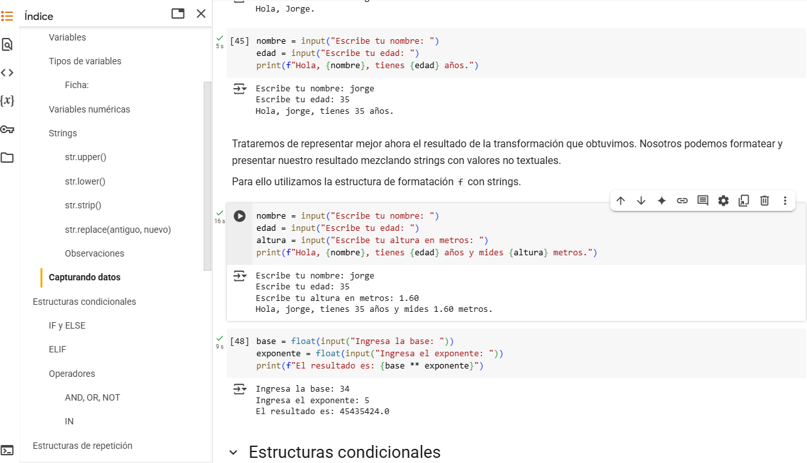The image size is (807, 463).
Task: Click the code line defining altura input
Action: click(x=373, y=241)
